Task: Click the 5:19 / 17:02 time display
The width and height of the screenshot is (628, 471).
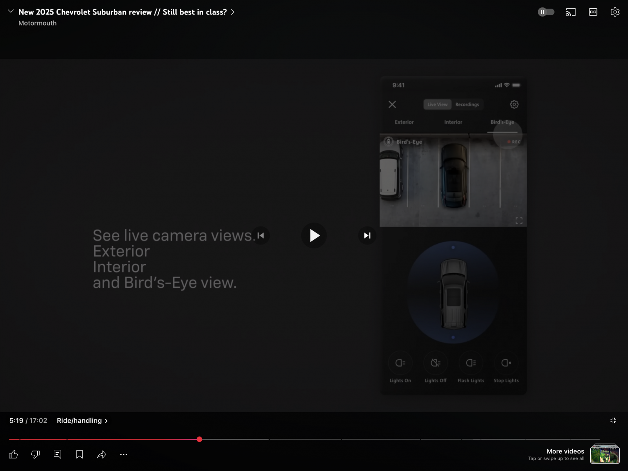Action: coord(28,421)
